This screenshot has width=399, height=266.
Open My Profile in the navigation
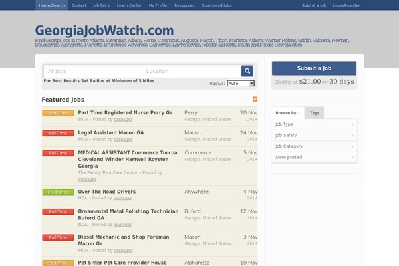(x=158, y=5)
